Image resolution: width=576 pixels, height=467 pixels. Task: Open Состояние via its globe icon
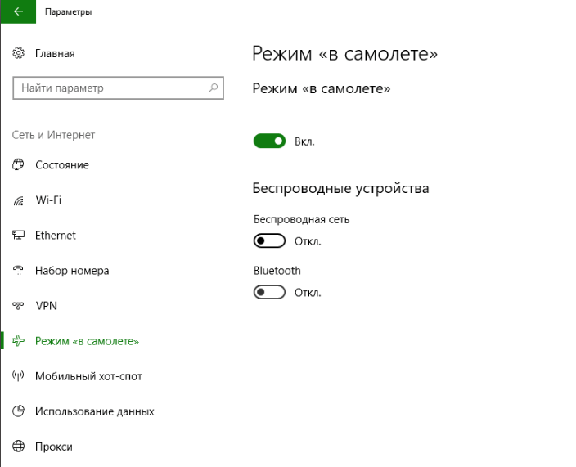18,165
